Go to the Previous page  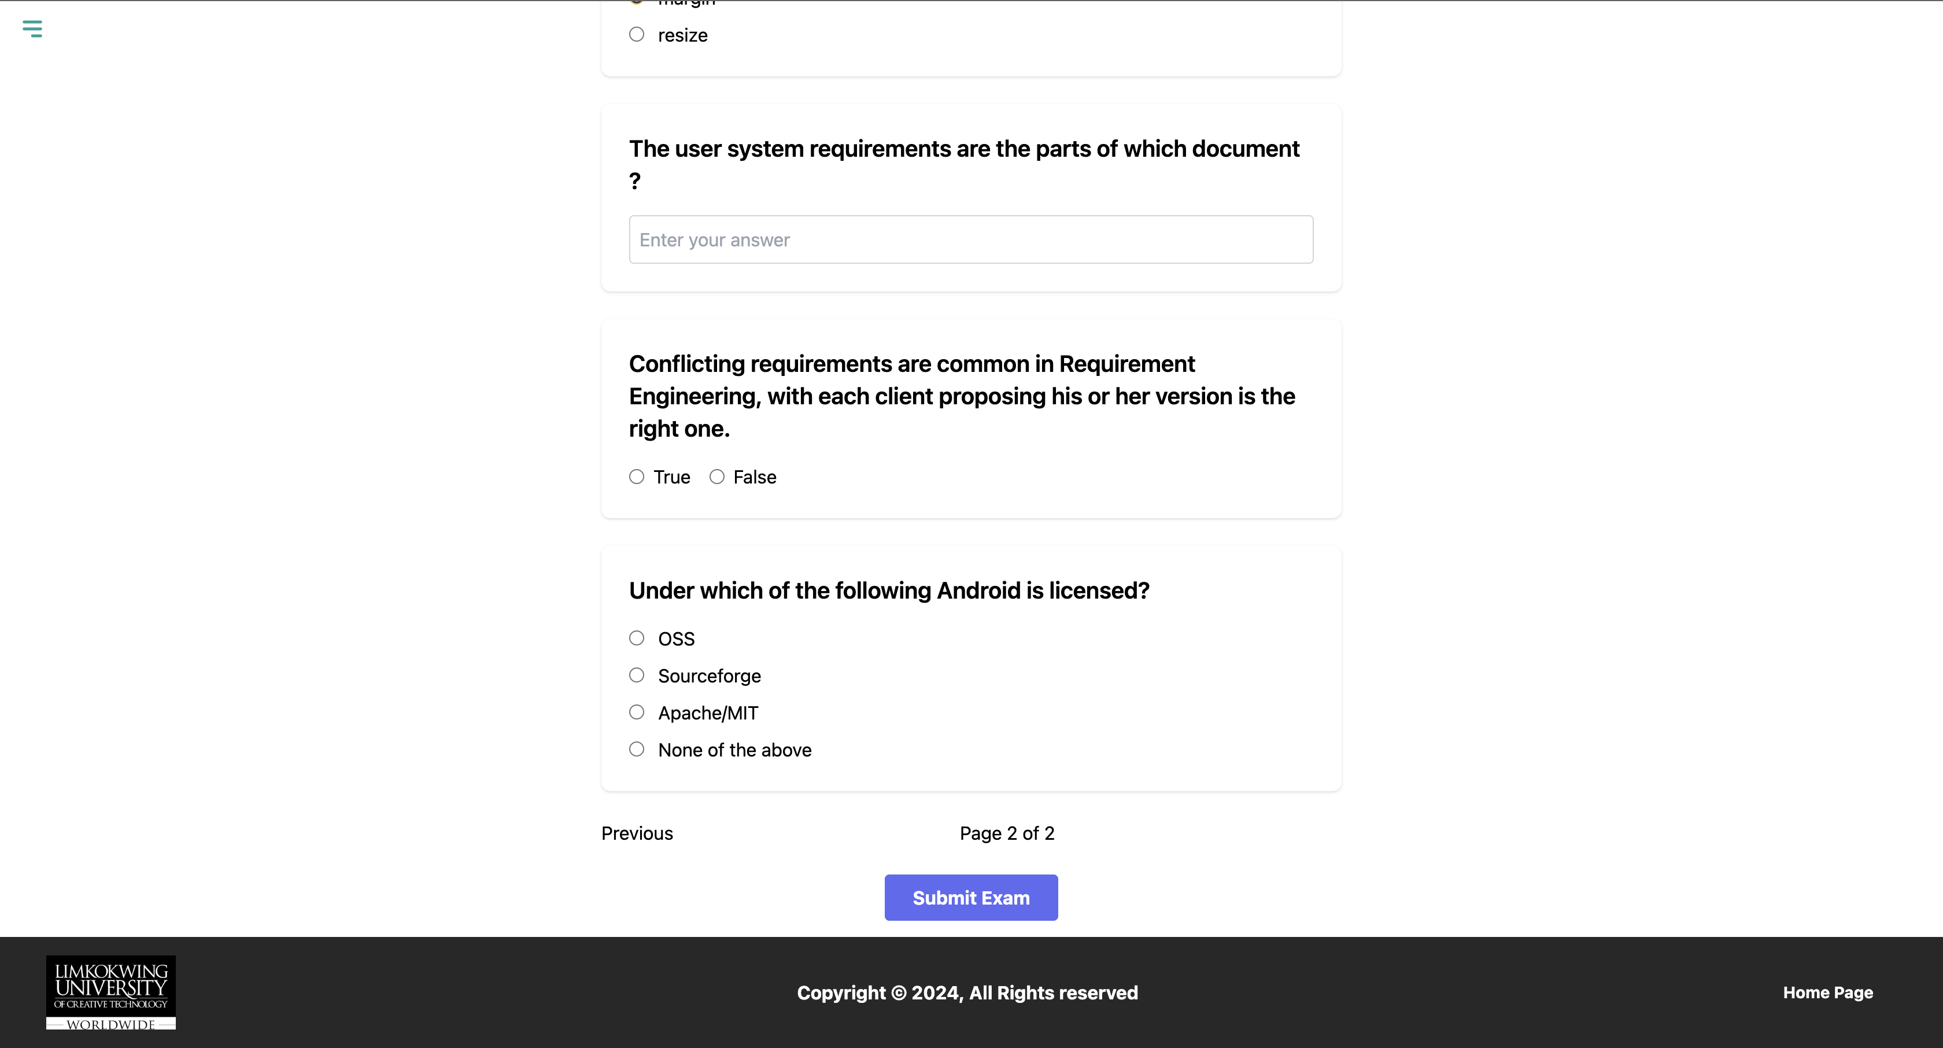tap(637, 833)
